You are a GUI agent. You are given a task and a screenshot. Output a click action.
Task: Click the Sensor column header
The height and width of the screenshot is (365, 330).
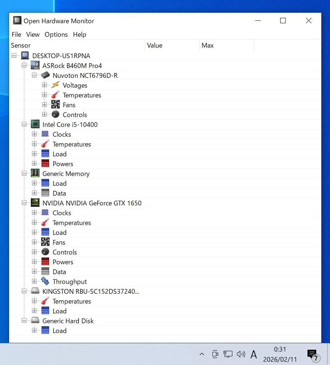(77, 45)
